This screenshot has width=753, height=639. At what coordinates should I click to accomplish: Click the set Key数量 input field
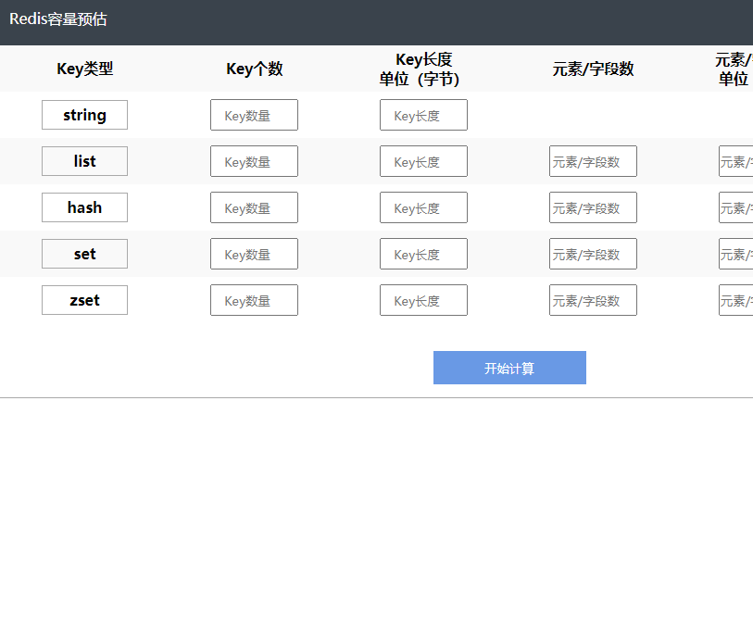click(x=254, y=254)
